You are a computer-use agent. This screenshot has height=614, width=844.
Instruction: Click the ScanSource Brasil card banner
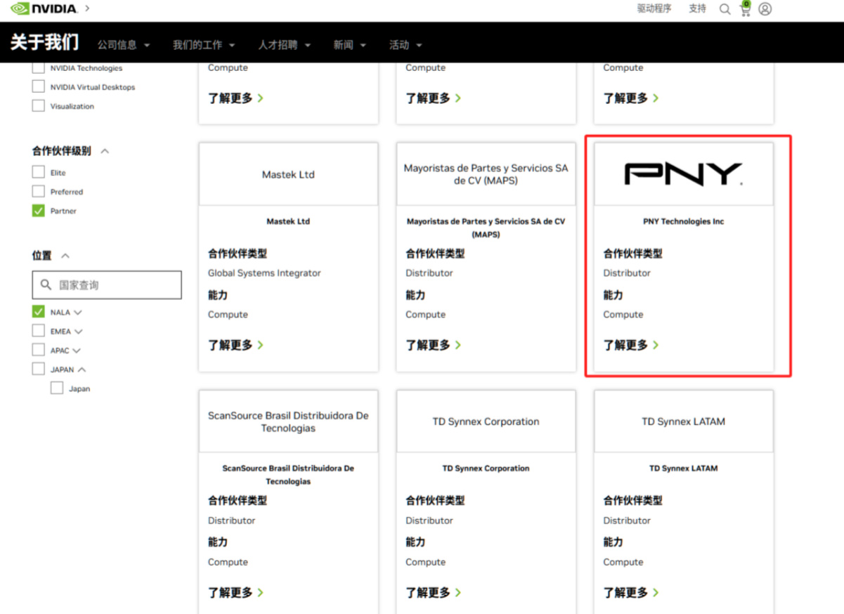(288, 422)
